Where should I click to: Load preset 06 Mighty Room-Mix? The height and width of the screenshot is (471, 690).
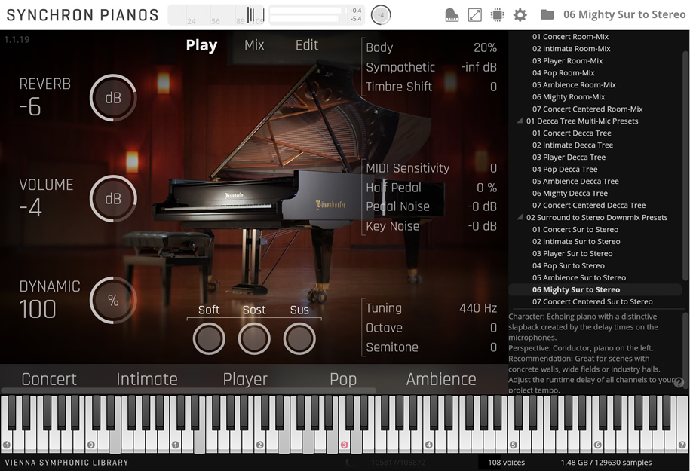[x=569, y=96]
